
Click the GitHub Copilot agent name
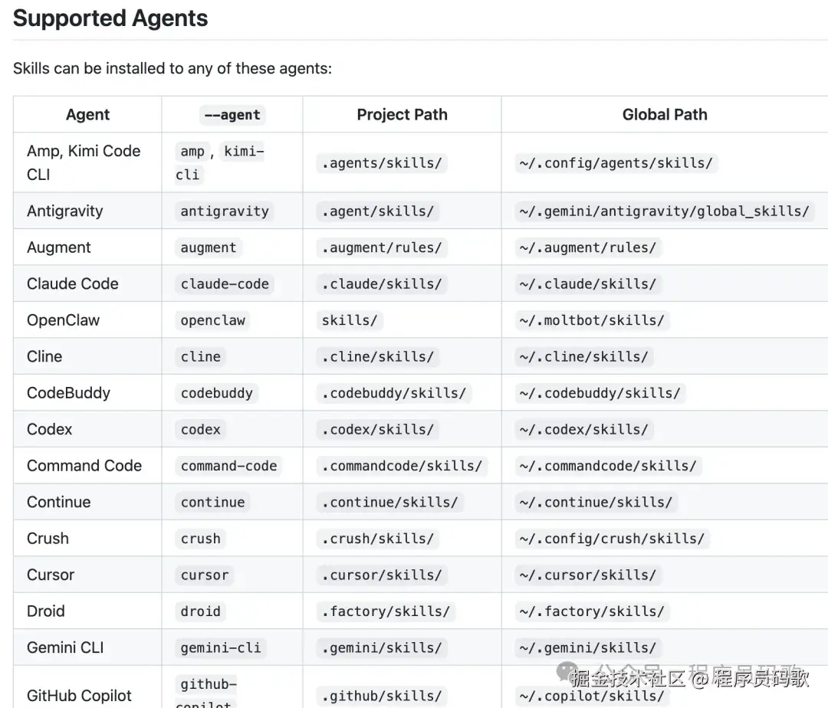[x=79, y=696]
